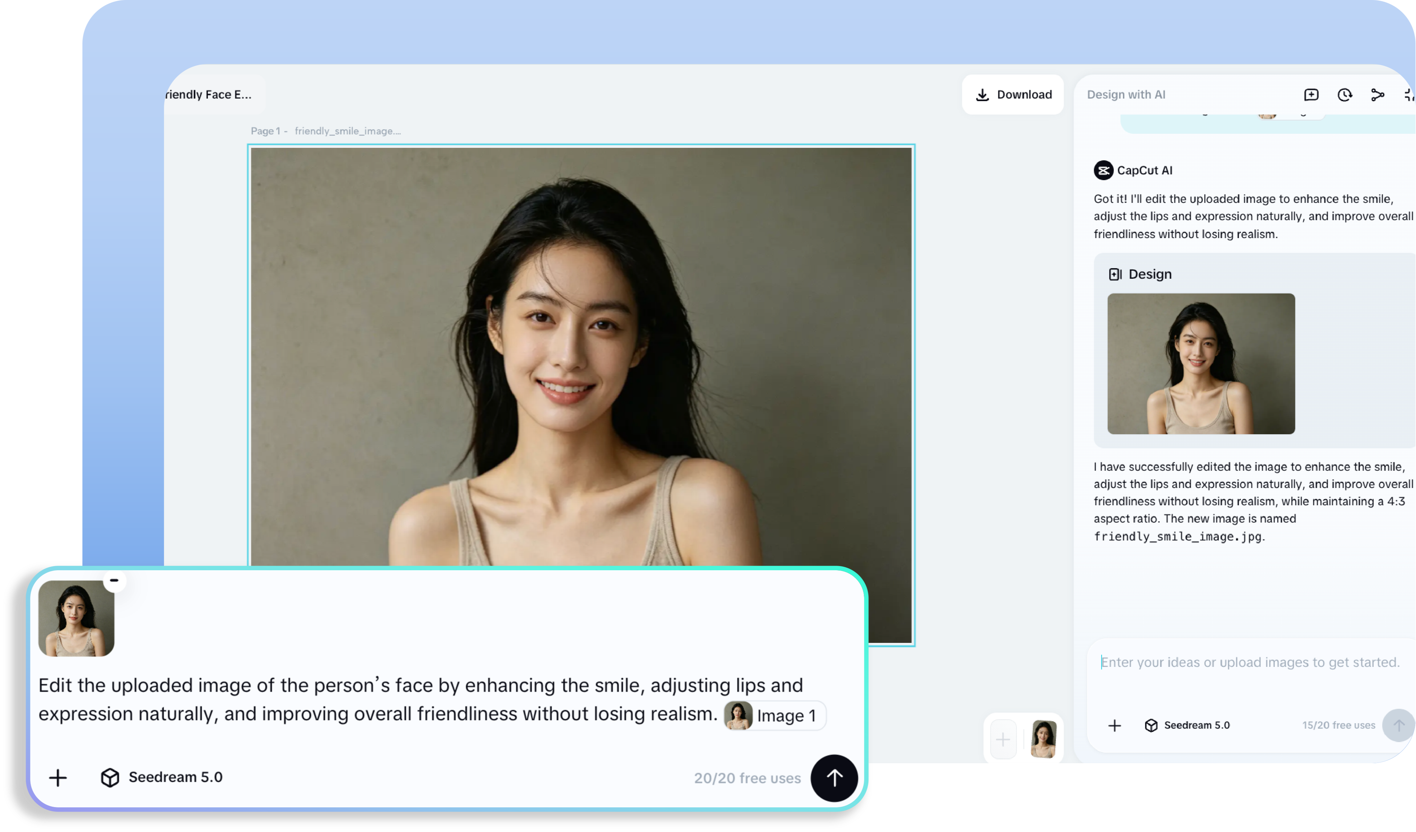This screenshot has width=1416, height=832.
Task: Click the attached portrait thumbnail in prompt box
Action: (76, 619)
